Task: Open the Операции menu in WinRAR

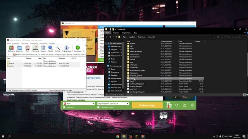Action: click(24, 43)
